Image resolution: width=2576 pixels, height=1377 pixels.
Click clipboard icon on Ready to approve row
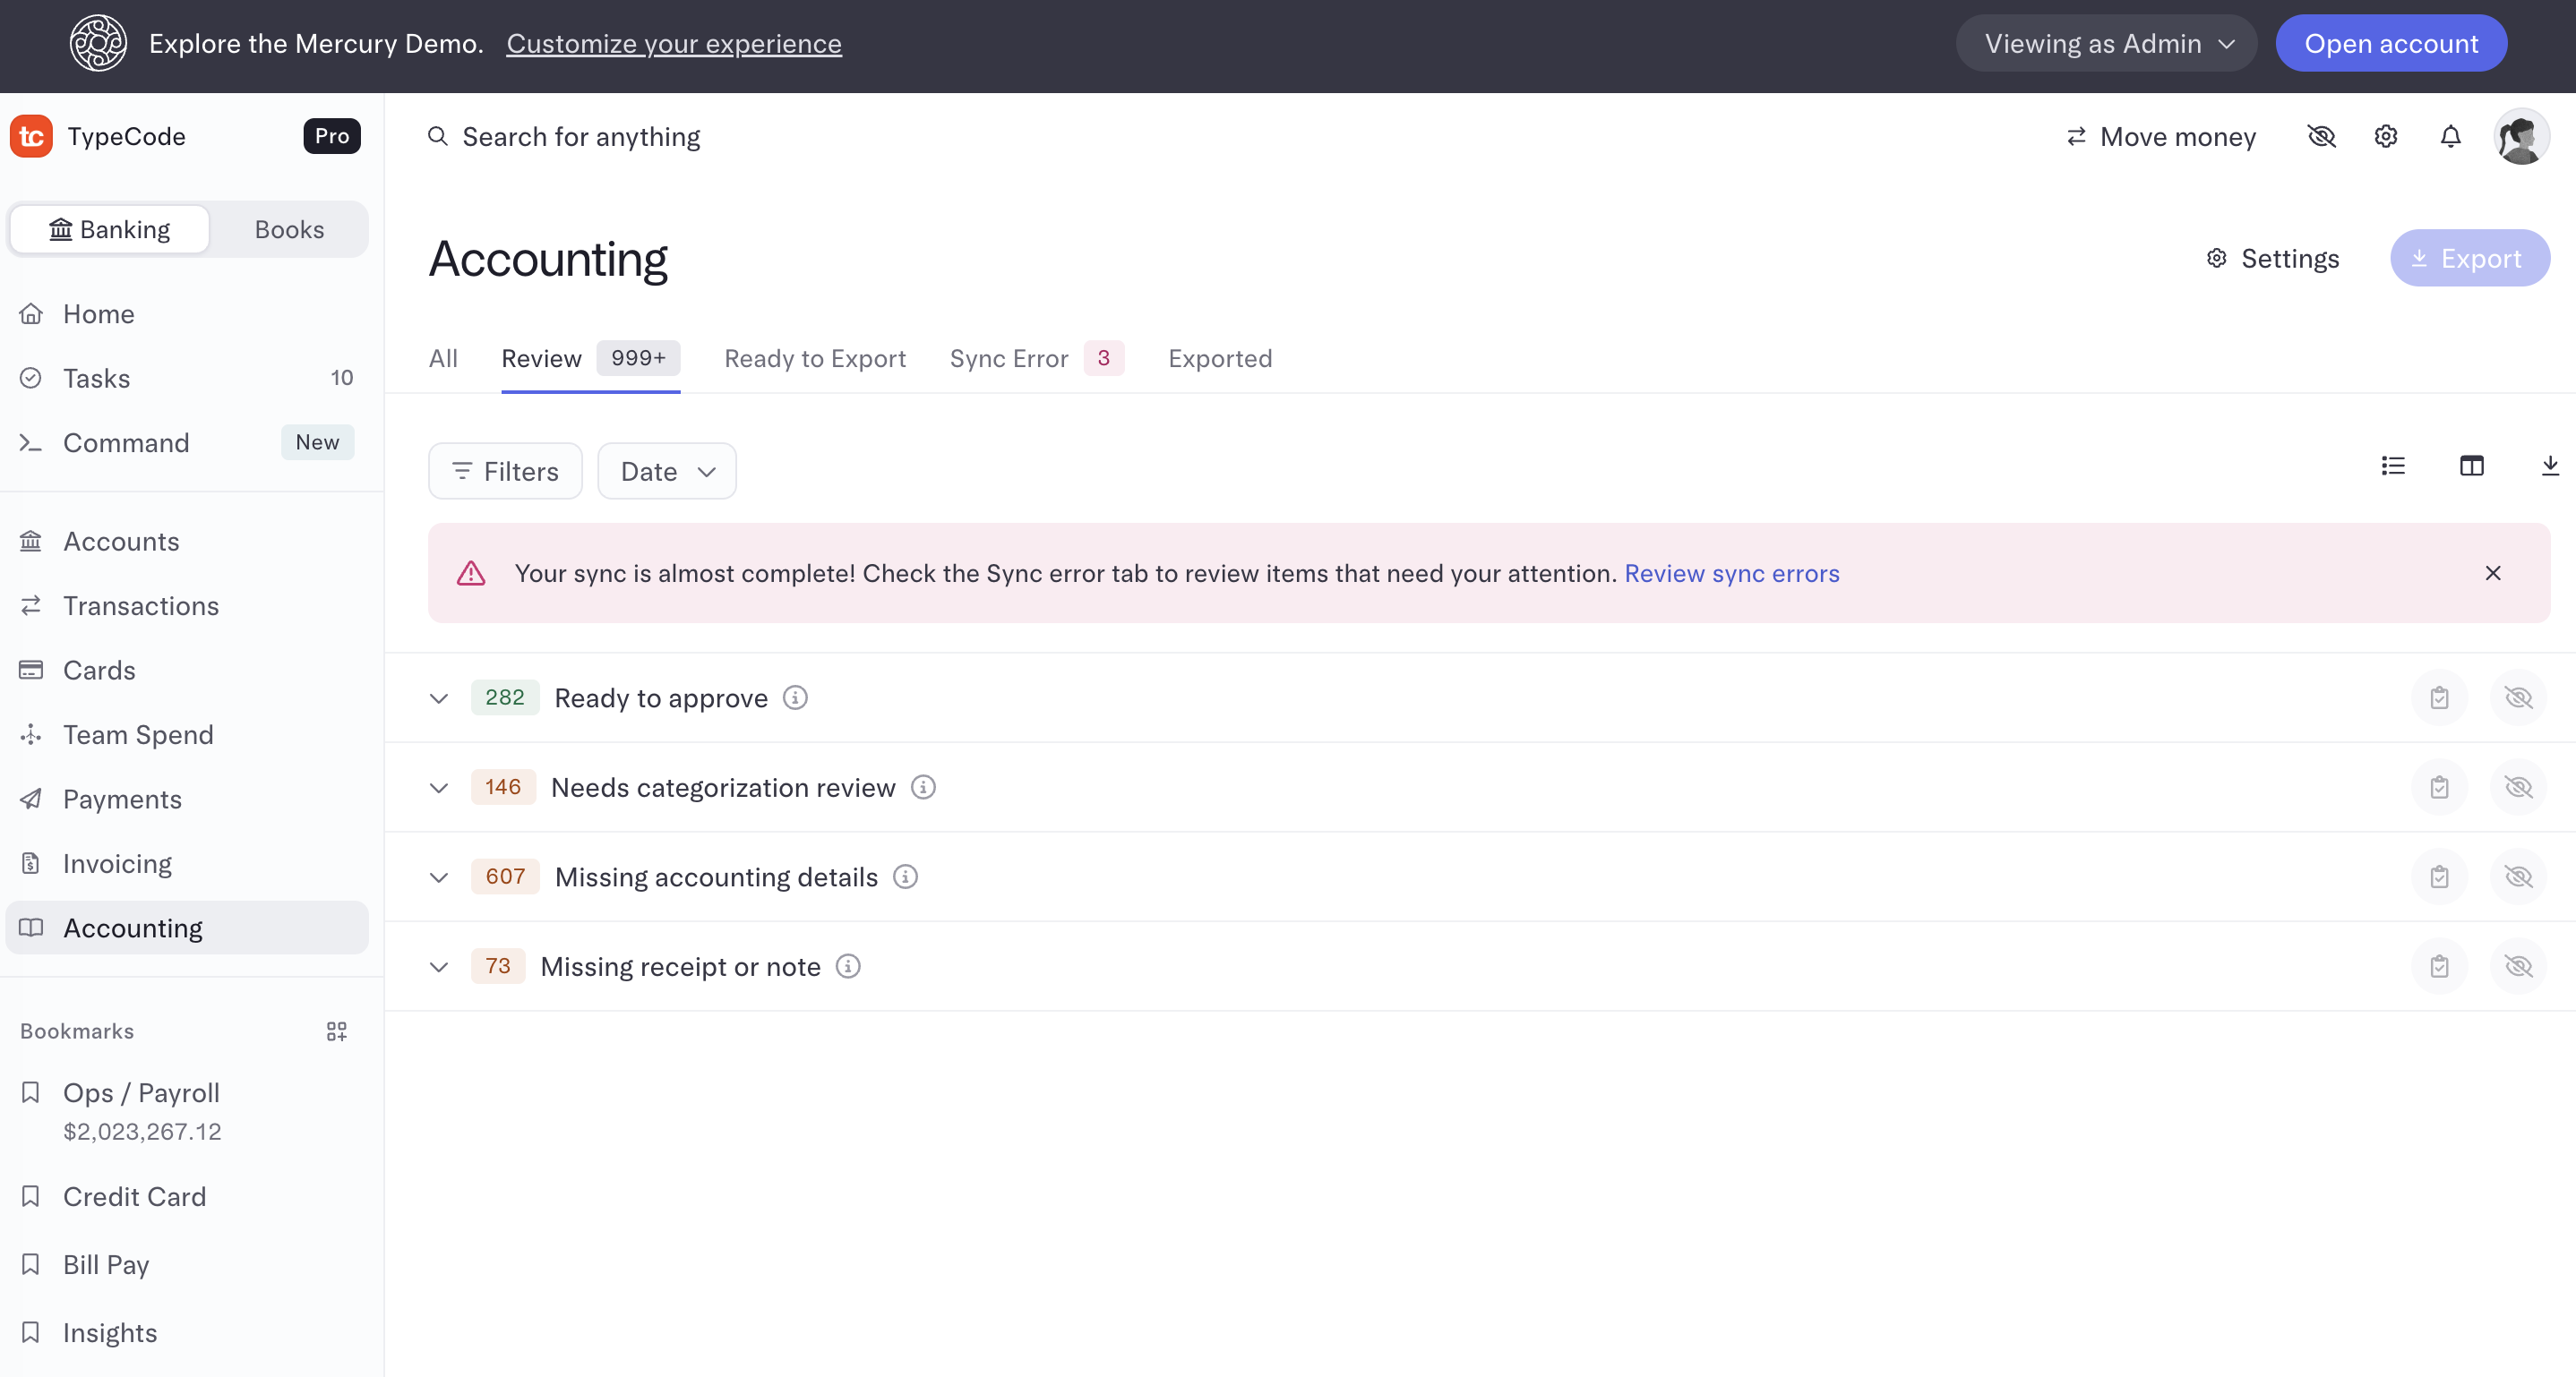pyautogui.click(x=2439, y=697)
